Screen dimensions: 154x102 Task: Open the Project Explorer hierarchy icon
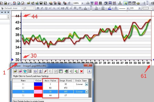coord(120,3)
